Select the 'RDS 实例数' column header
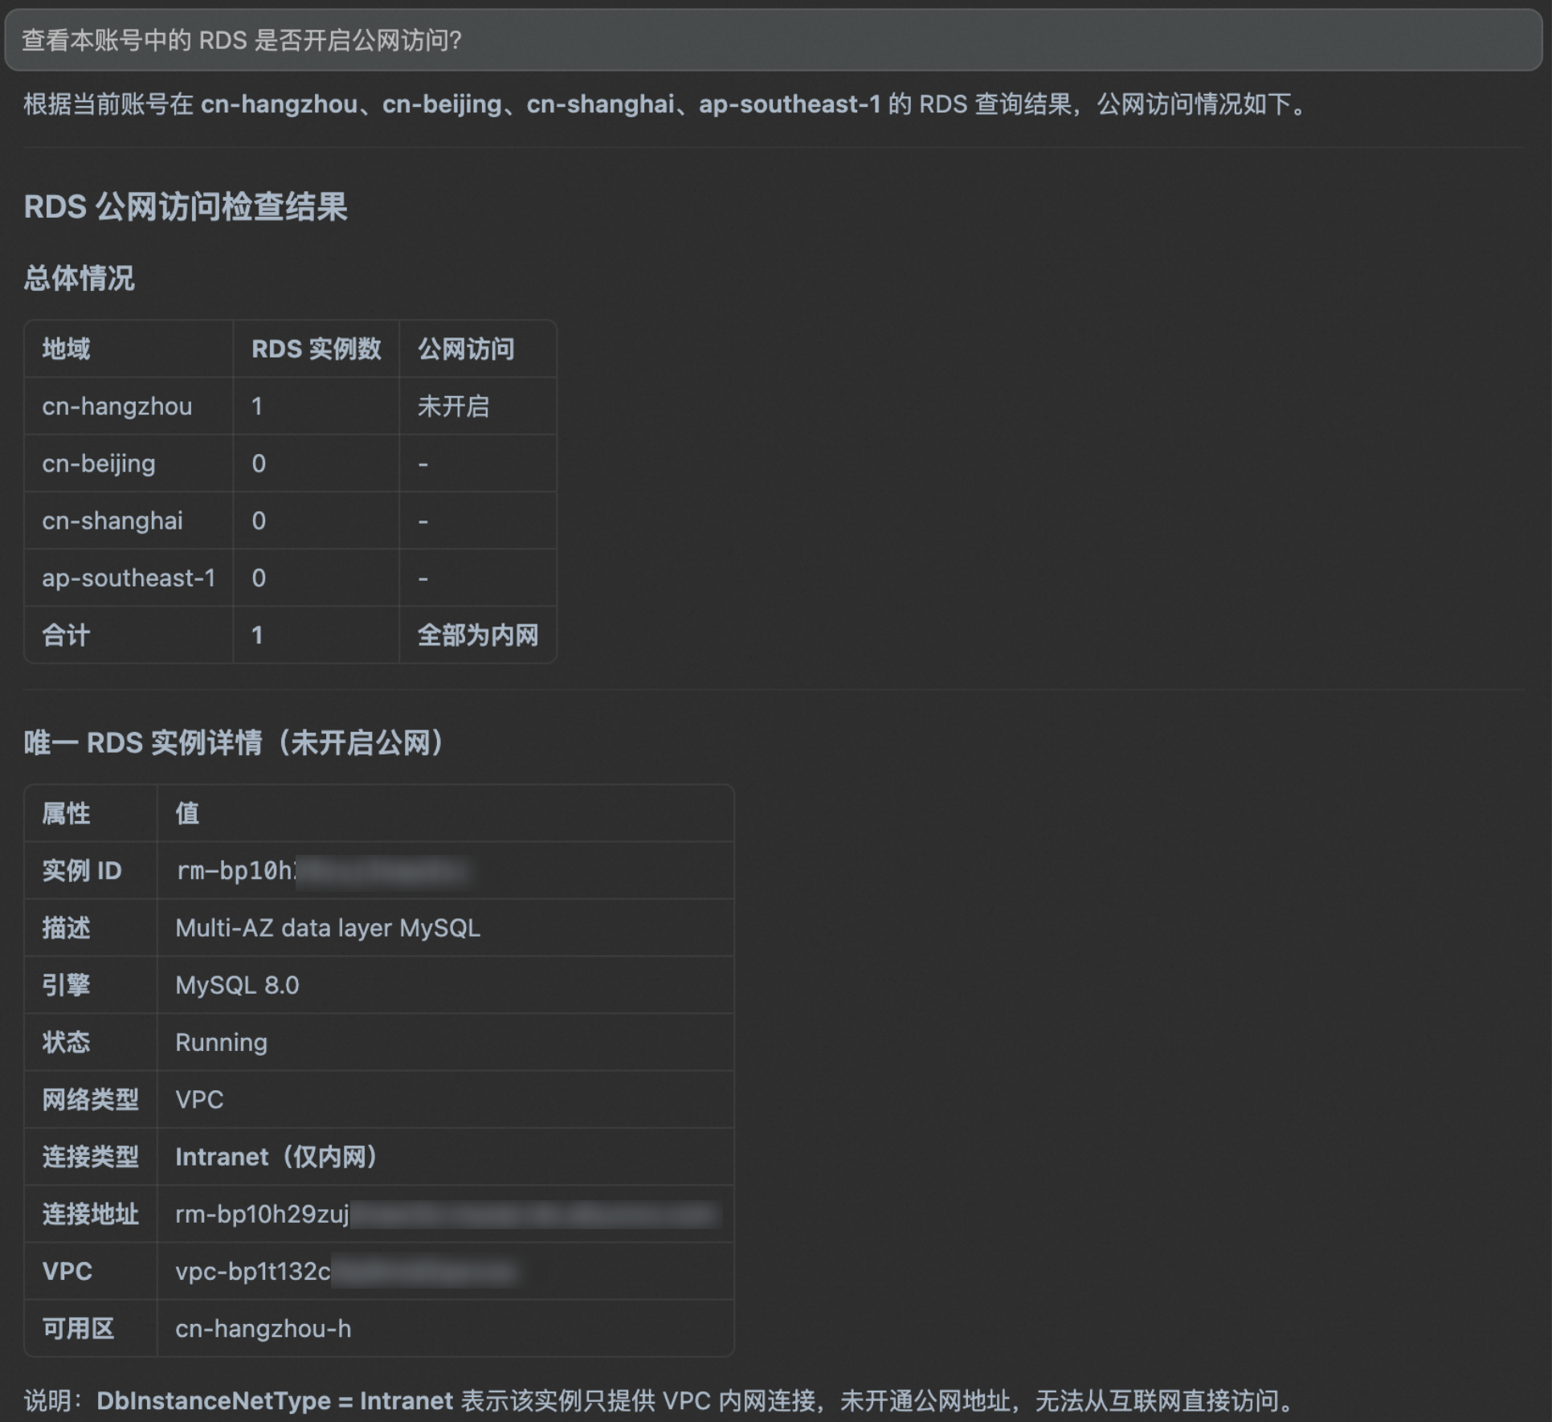The image size is (1552, 1422). pos(316,349)
